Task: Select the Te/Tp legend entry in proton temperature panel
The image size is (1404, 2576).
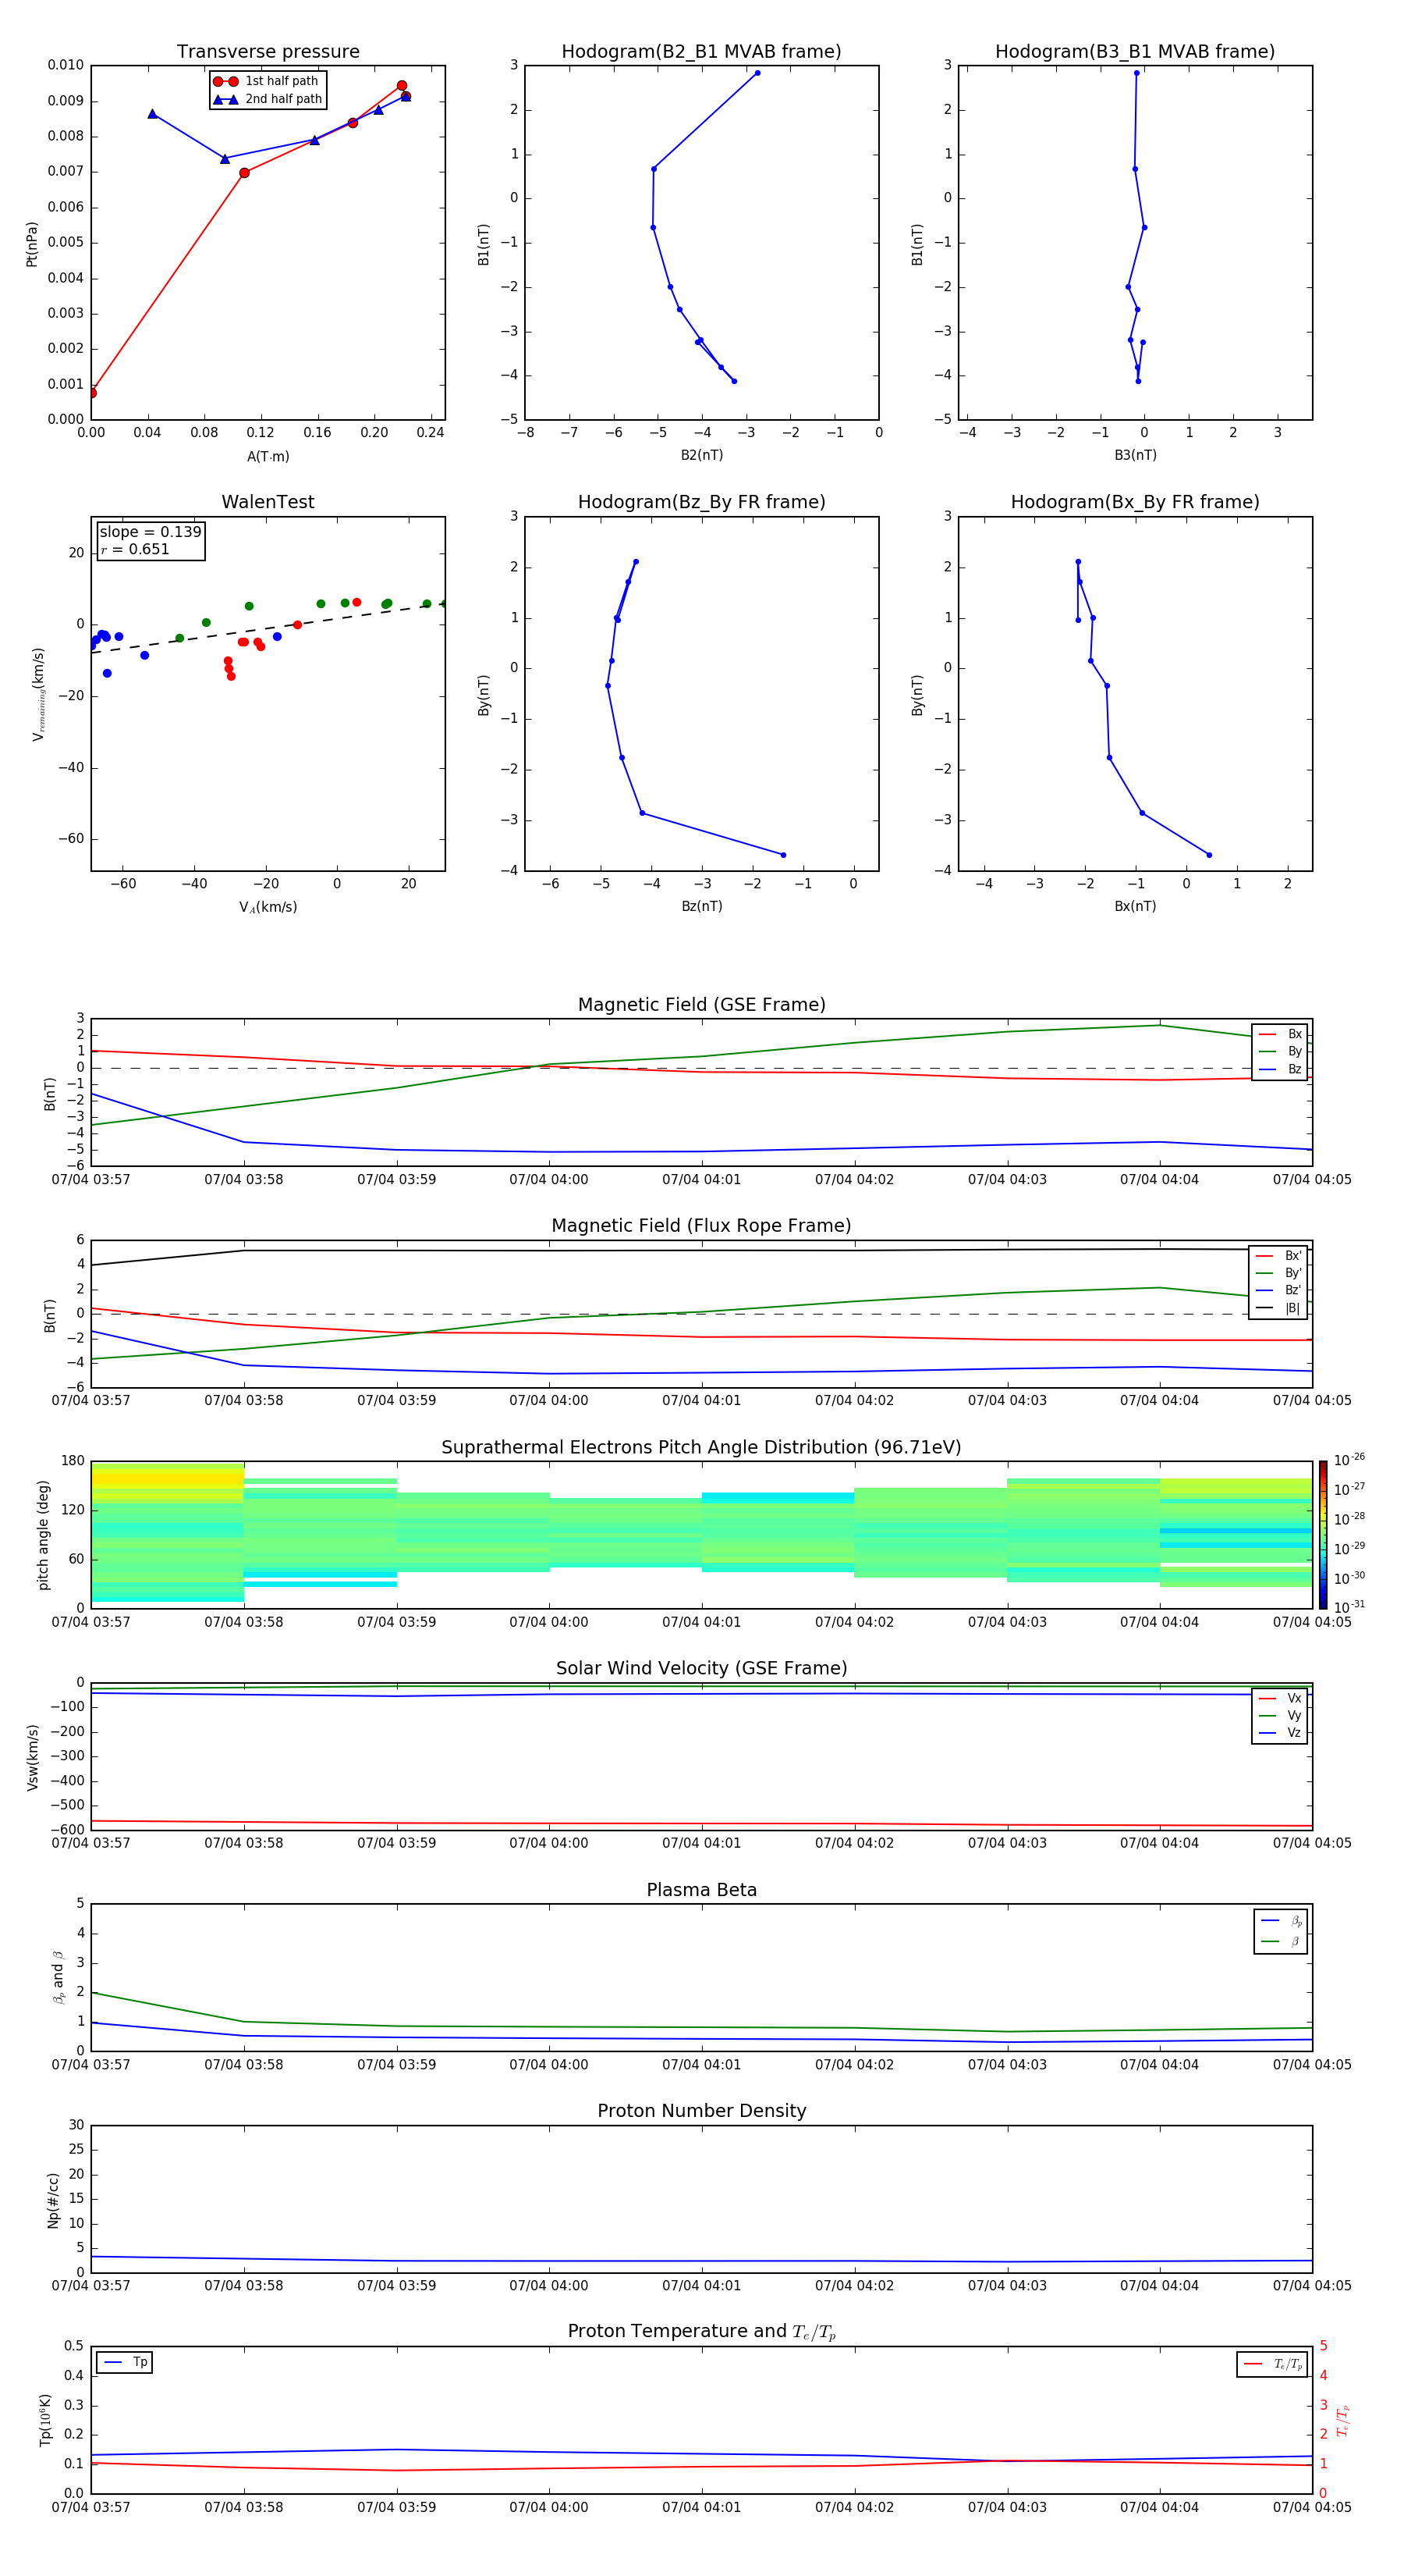Action: (x=1272, y=2364)
